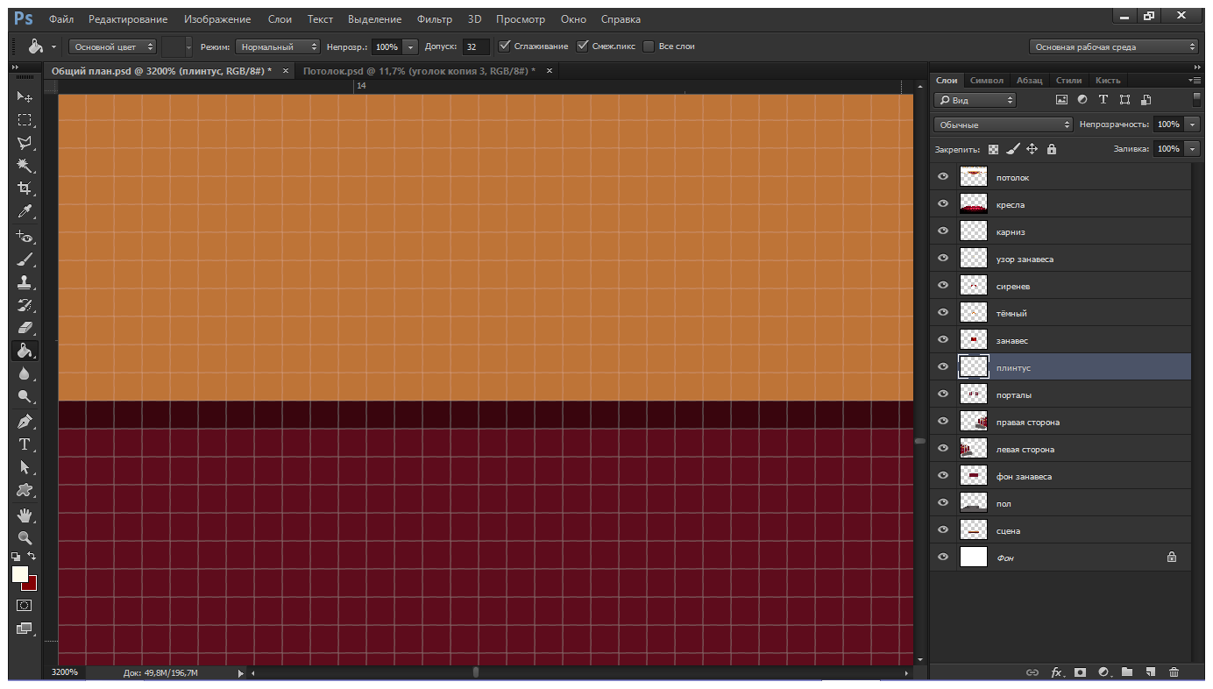Lock layer position
Screen dimensions: 1213x689
(1032, 149)
